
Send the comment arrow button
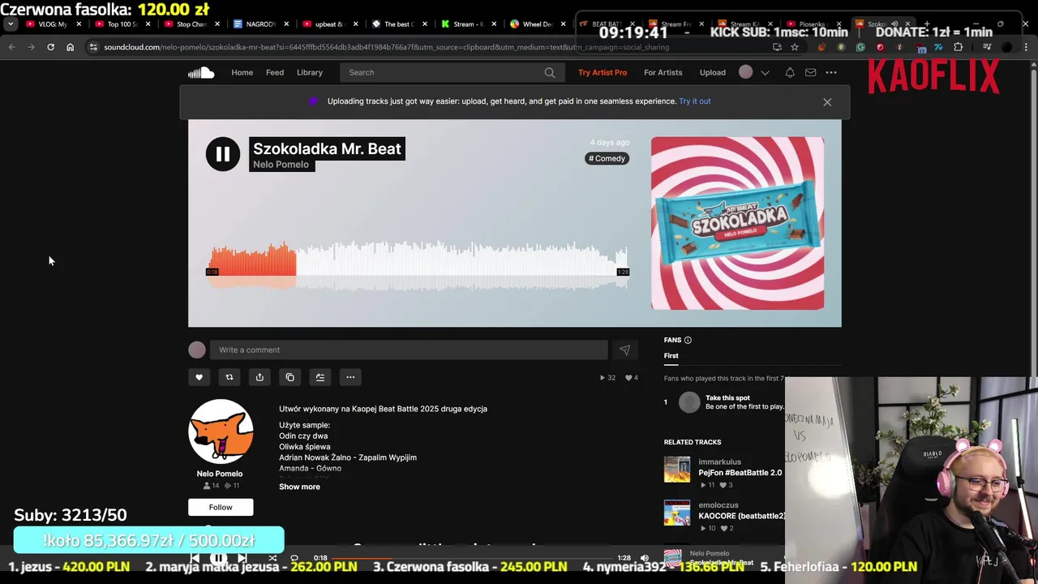(624, 350)
